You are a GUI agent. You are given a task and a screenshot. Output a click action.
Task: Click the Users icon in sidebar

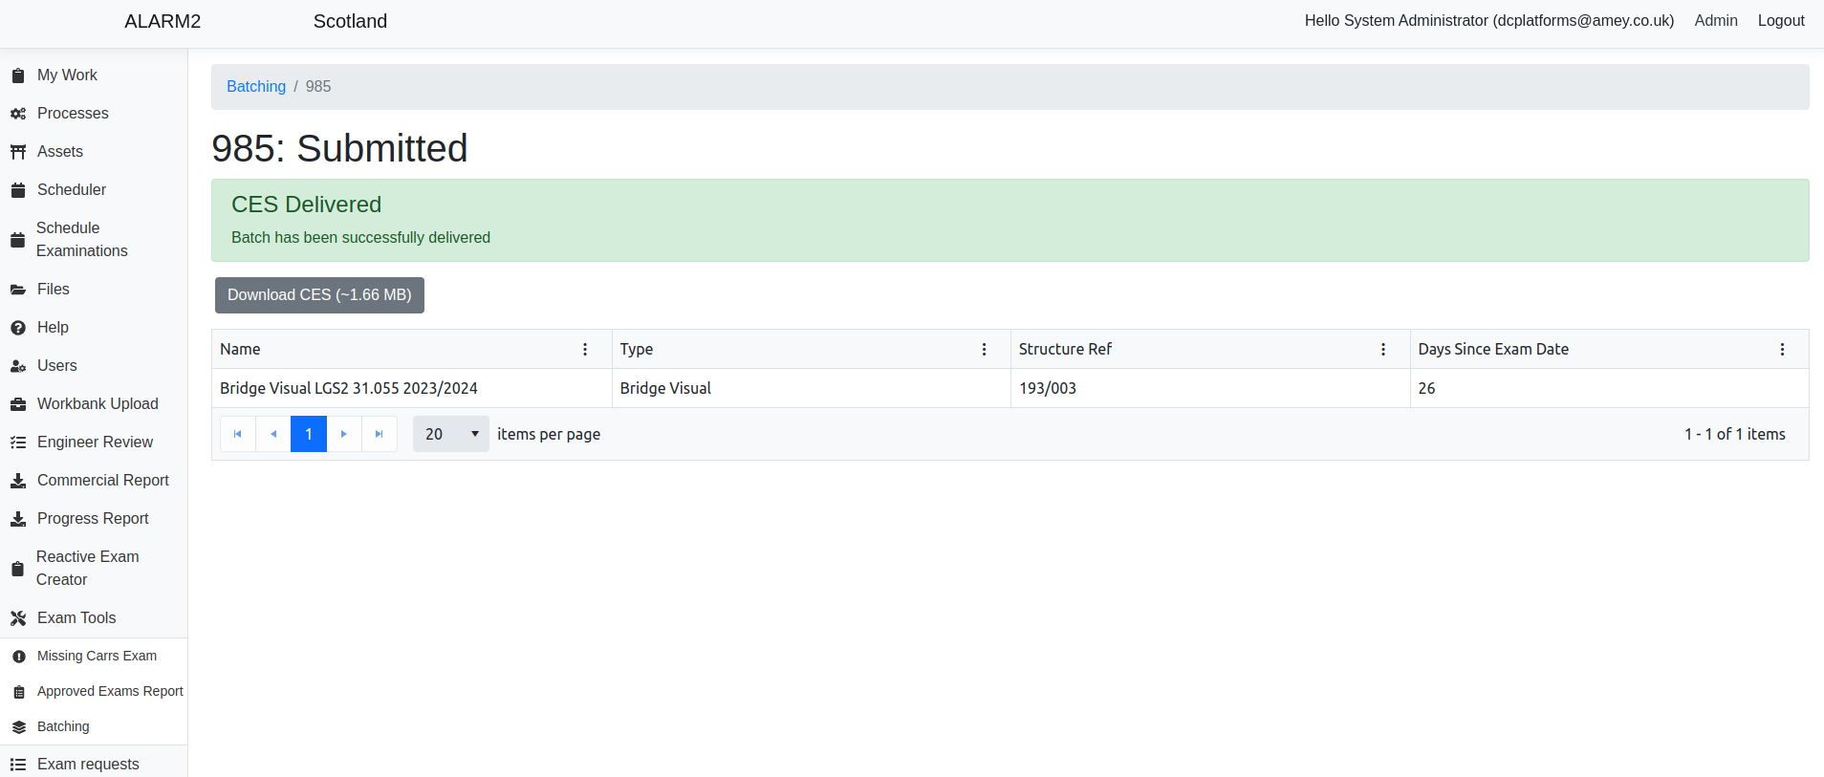pos(18,366)
